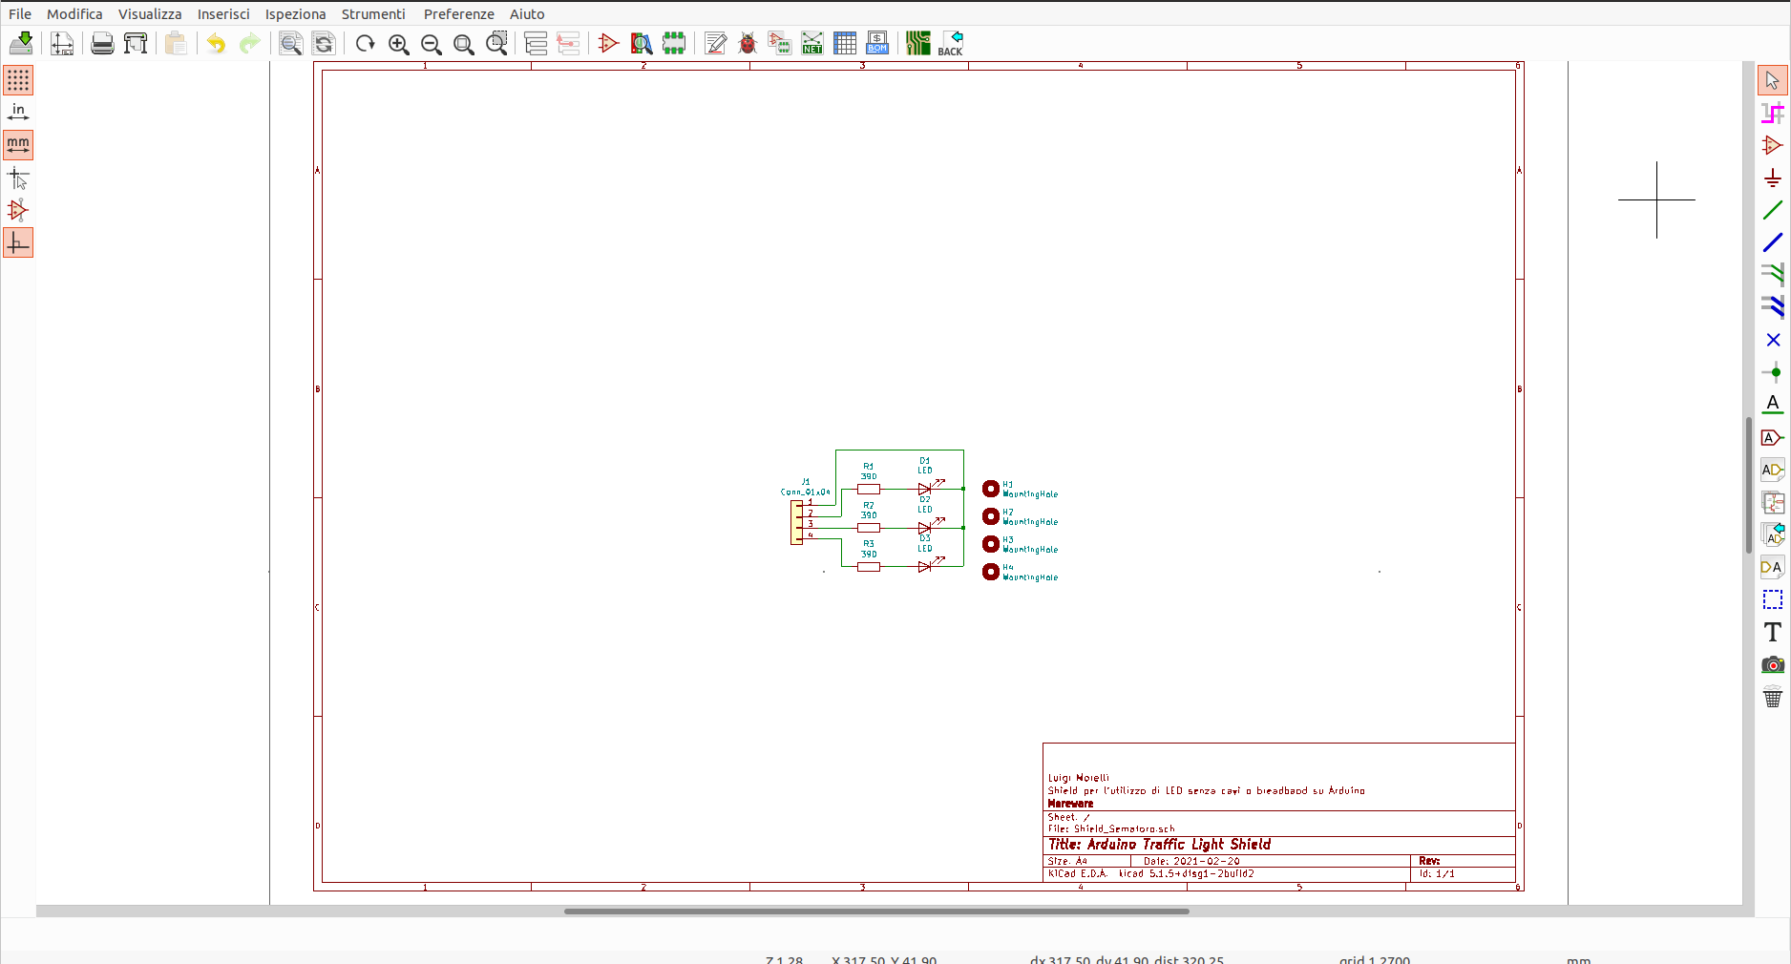The width and height of the screenshot is (1791, 964).
Task: Activate highlight net tool
Action: tap(1773, 113)
